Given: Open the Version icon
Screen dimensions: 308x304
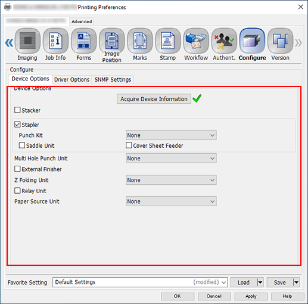Looking at the screenshot, I should pyautogui.click(x=280, y=41).
